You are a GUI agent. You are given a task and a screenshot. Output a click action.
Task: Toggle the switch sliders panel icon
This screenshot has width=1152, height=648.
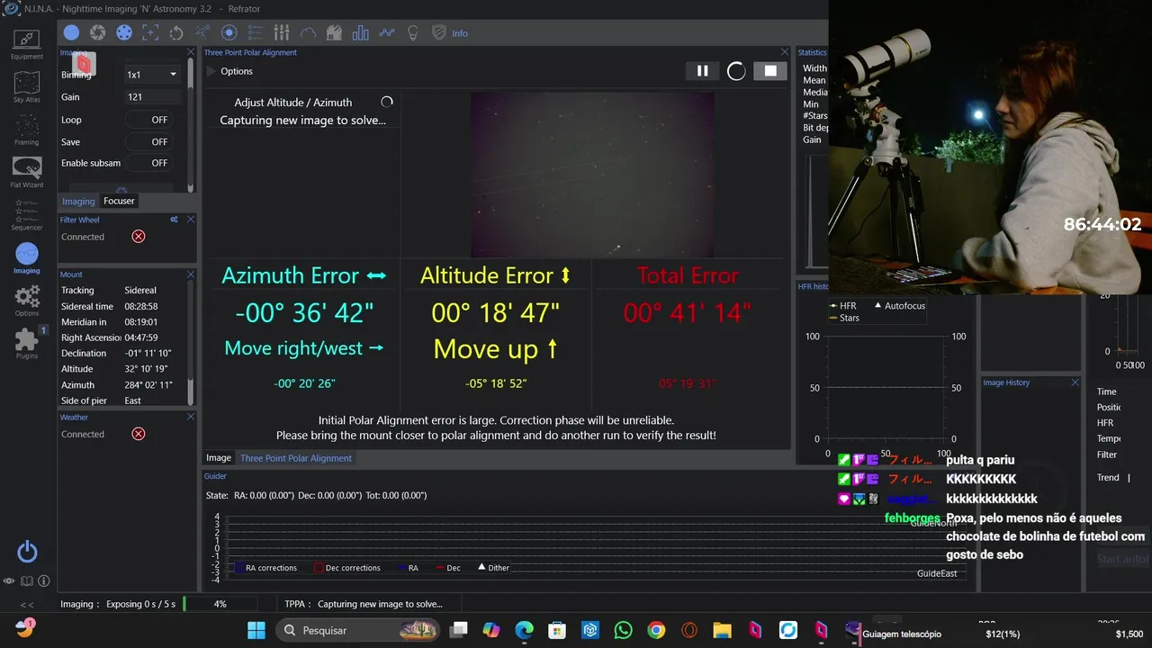[x=282, y=33]
